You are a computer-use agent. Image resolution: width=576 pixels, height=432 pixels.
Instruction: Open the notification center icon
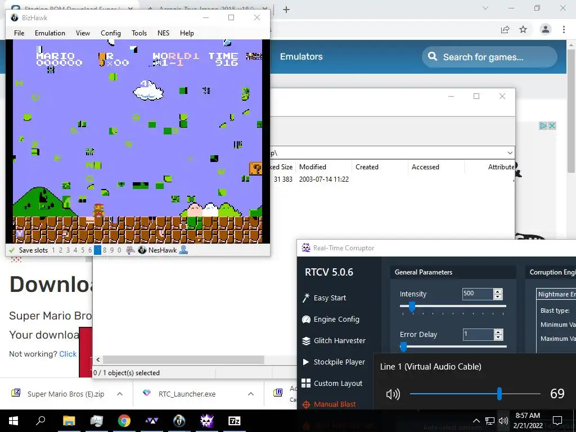(557, 421)
